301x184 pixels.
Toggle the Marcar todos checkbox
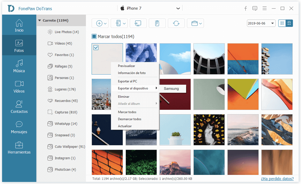point(94,36)
